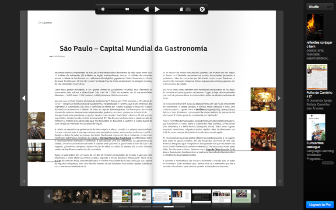Open 'reflexões conjugar o bem' title link
The height and width of the screenshot is (210, 336).
point(319,44)
